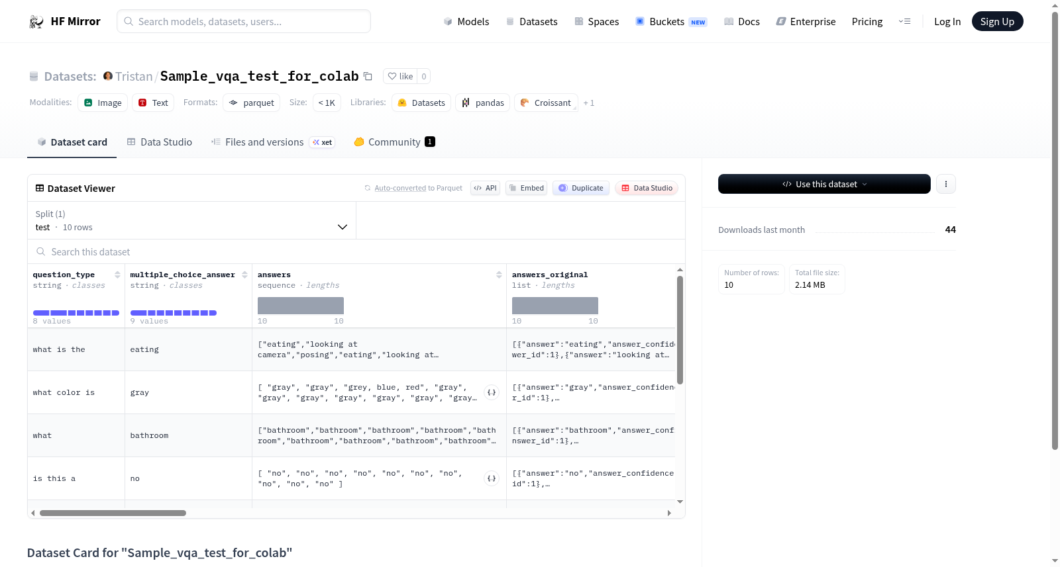Open the three-dot options menu
1060x567 pixels.
point(946,184)
